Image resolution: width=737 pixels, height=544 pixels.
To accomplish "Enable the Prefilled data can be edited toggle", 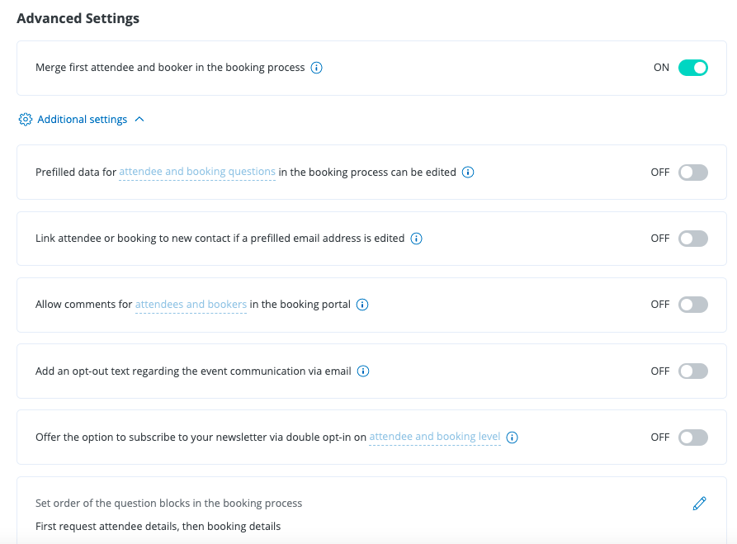I will pyautogui.click(x=692, y=173).
